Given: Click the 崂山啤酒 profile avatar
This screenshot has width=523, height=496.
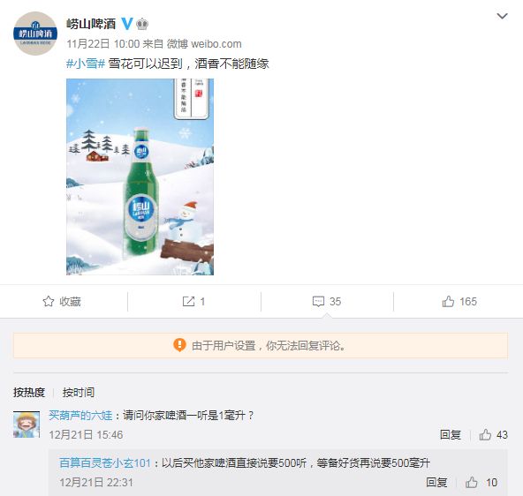Looking at the screenshot, I should tap(35, 34).
